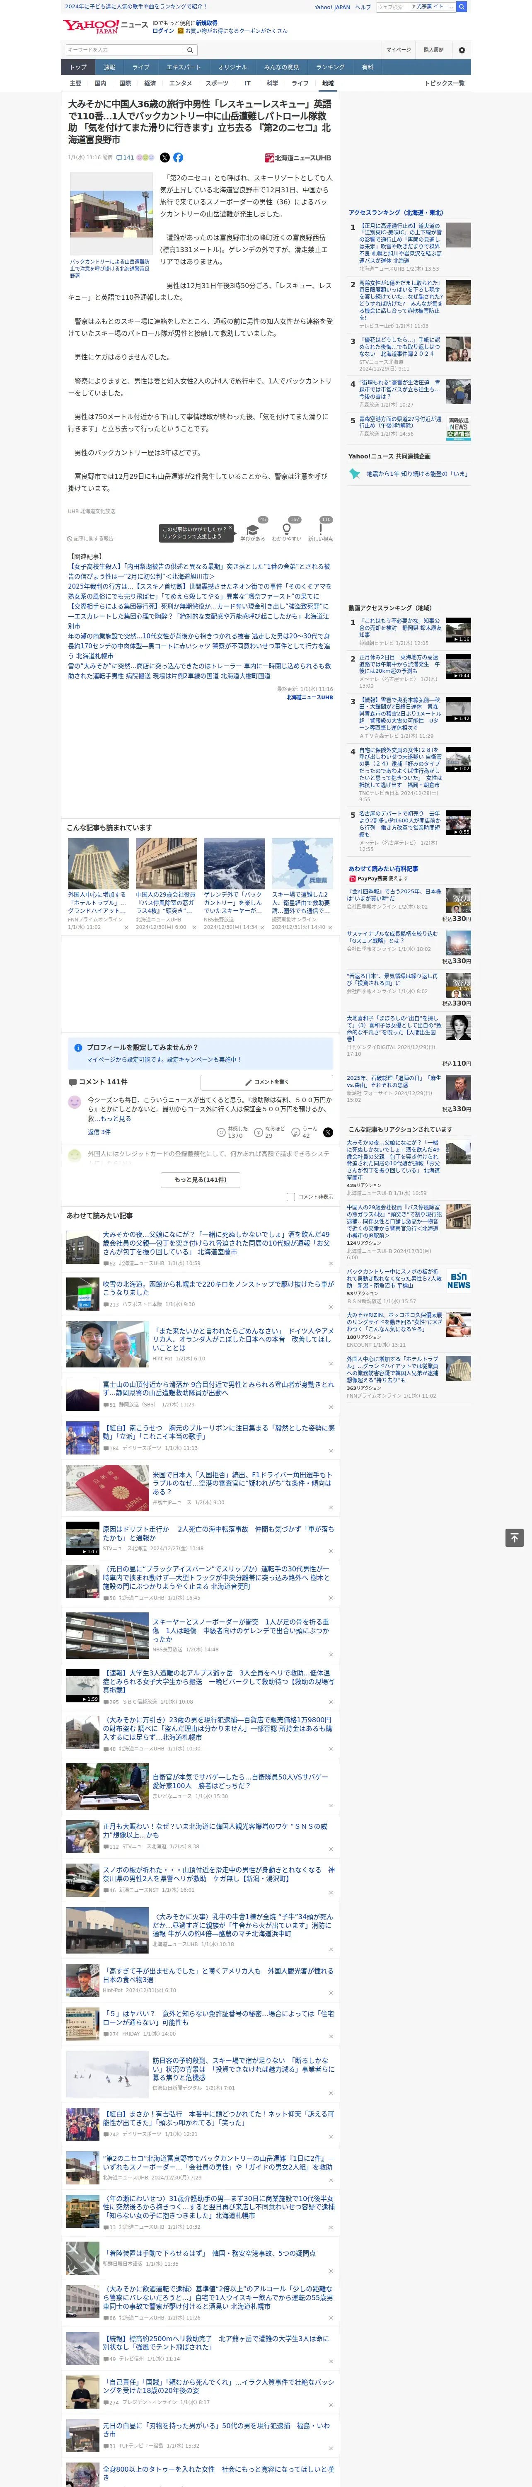Select the スポーツ category

pyautogui.click(x=217, y=83)
